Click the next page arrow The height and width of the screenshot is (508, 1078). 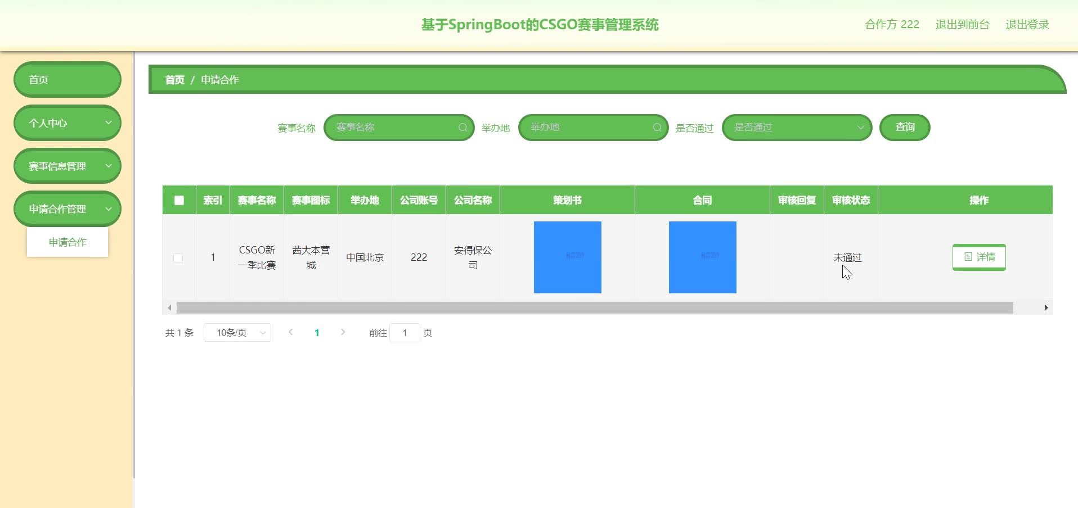(343, 332)
